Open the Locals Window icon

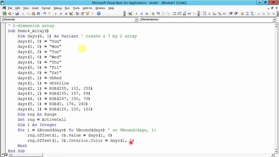point(174,14)
